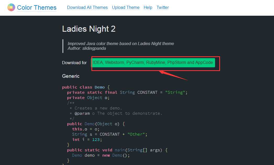Click the 'Author: slidingpanda' text
The height and width of the screenshot is (165, 274).
tap(87, 48)
